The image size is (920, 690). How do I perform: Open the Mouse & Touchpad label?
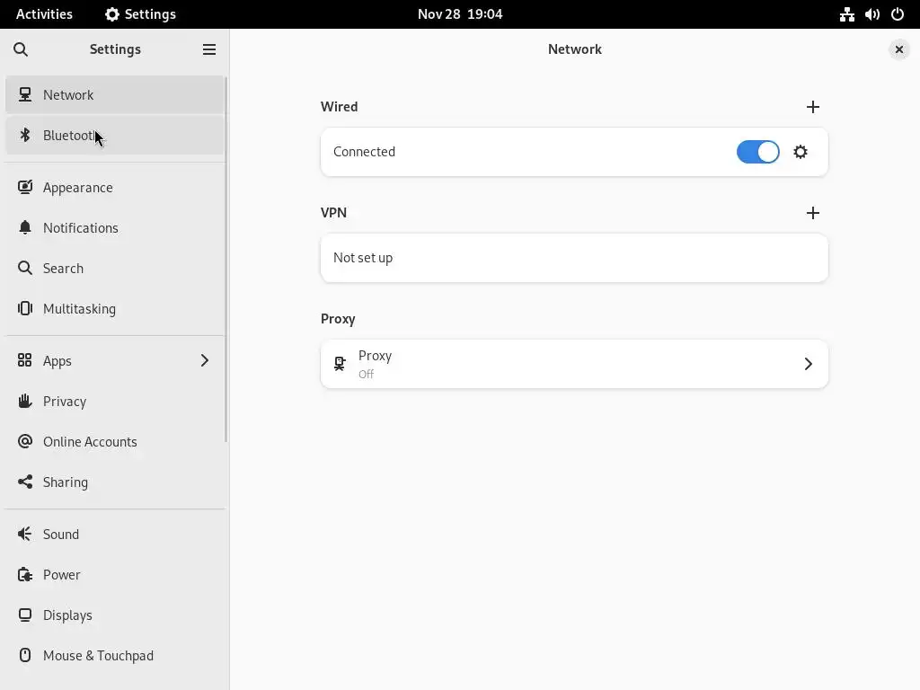click(x=98, y=655)
